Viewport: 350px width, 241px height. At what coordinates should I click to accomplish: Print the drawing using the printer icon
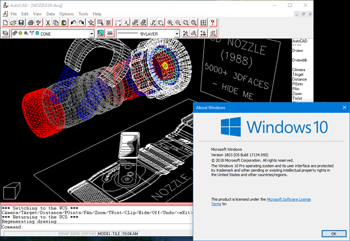tap(31, 23)
